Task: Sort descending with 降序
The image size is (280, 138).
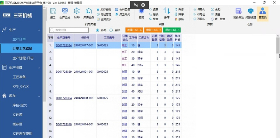Action: tap(179, 14)
